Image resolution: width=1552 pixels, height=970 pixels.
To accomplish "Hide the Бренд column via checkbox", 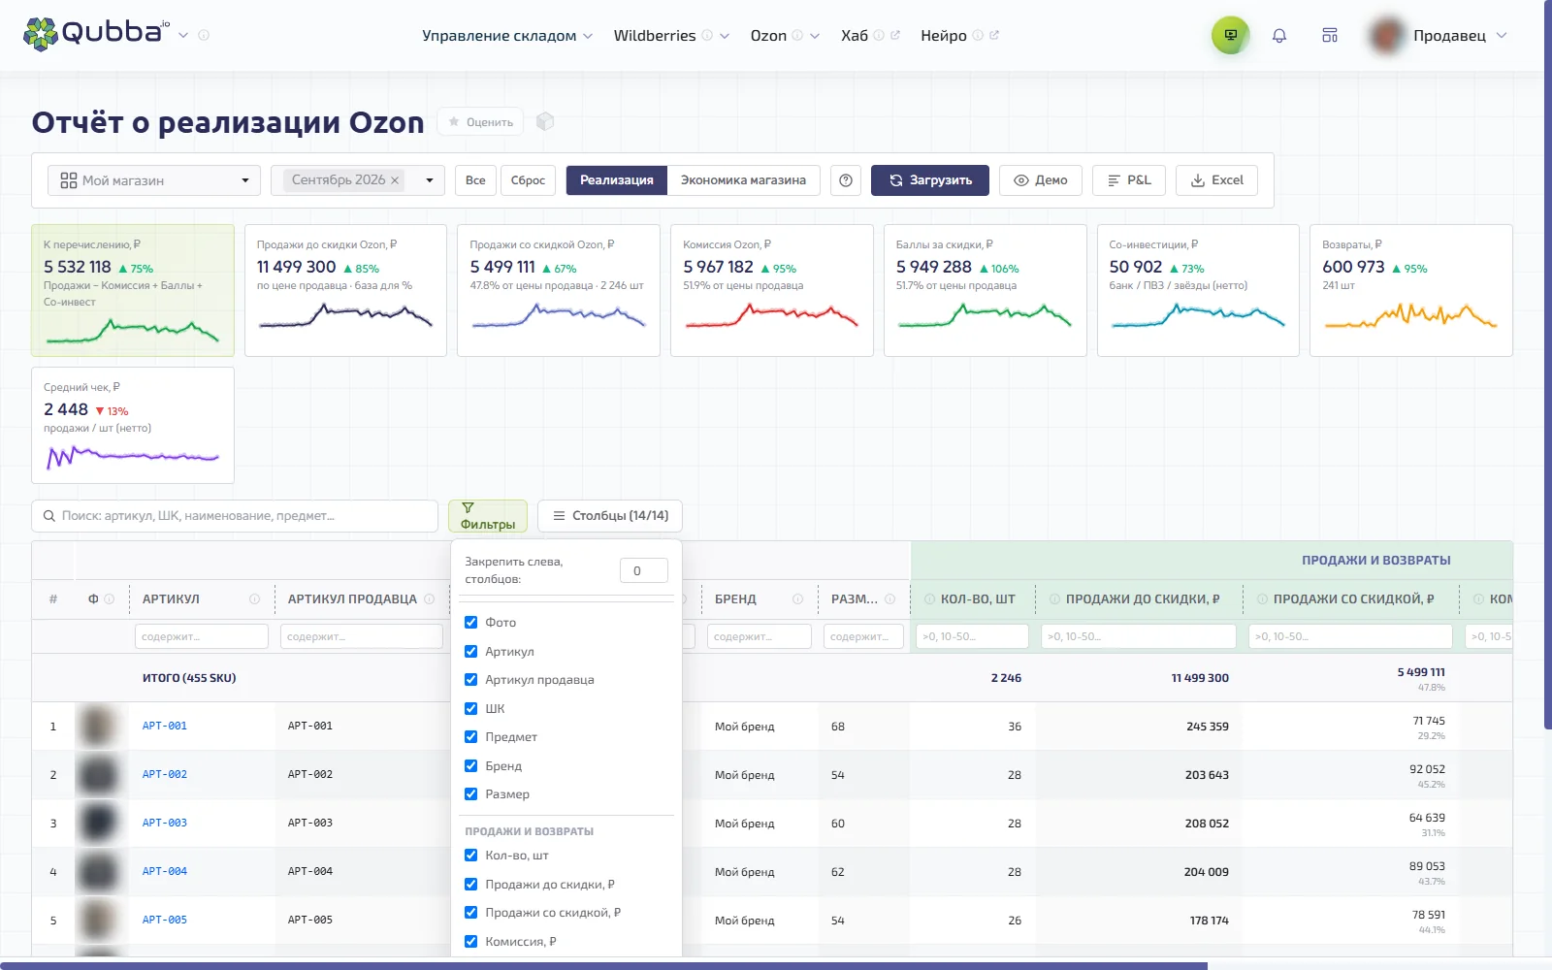I will point(470,766).
